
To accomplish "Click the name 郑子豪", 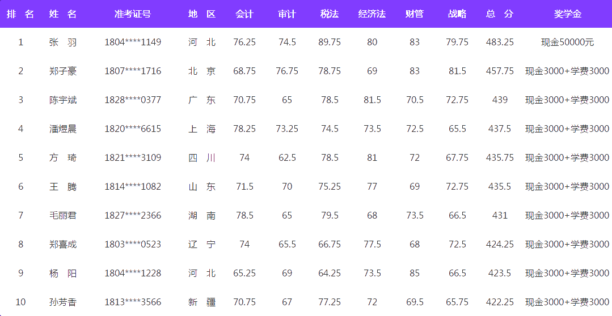I will [62, 71].
